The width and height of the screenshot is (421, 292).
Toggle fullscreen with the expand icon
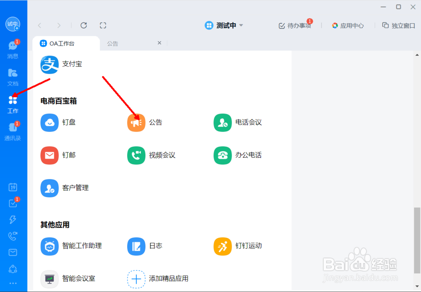103,25
